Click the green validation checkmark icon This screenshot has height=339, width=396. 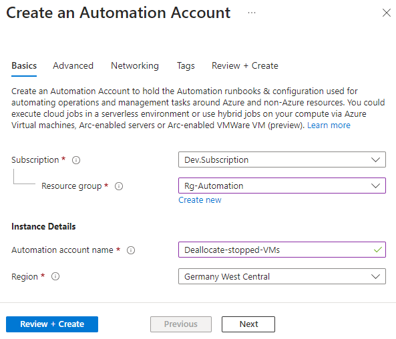377,250
